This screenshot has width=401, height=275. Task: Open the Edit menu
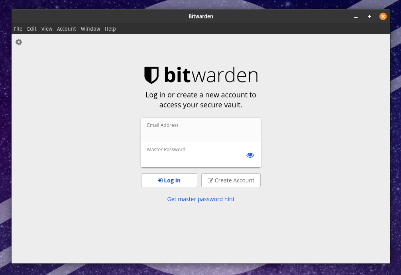[31, 29]
